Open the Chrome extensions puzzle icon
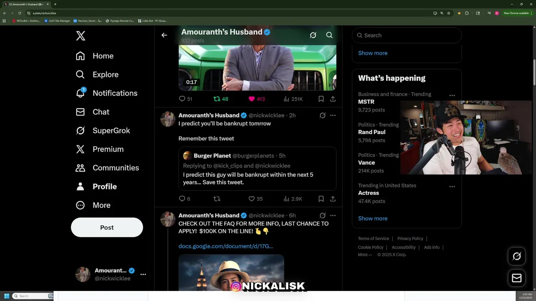The height and width of the screenshot is (301, 536). [x=466, y=13]
